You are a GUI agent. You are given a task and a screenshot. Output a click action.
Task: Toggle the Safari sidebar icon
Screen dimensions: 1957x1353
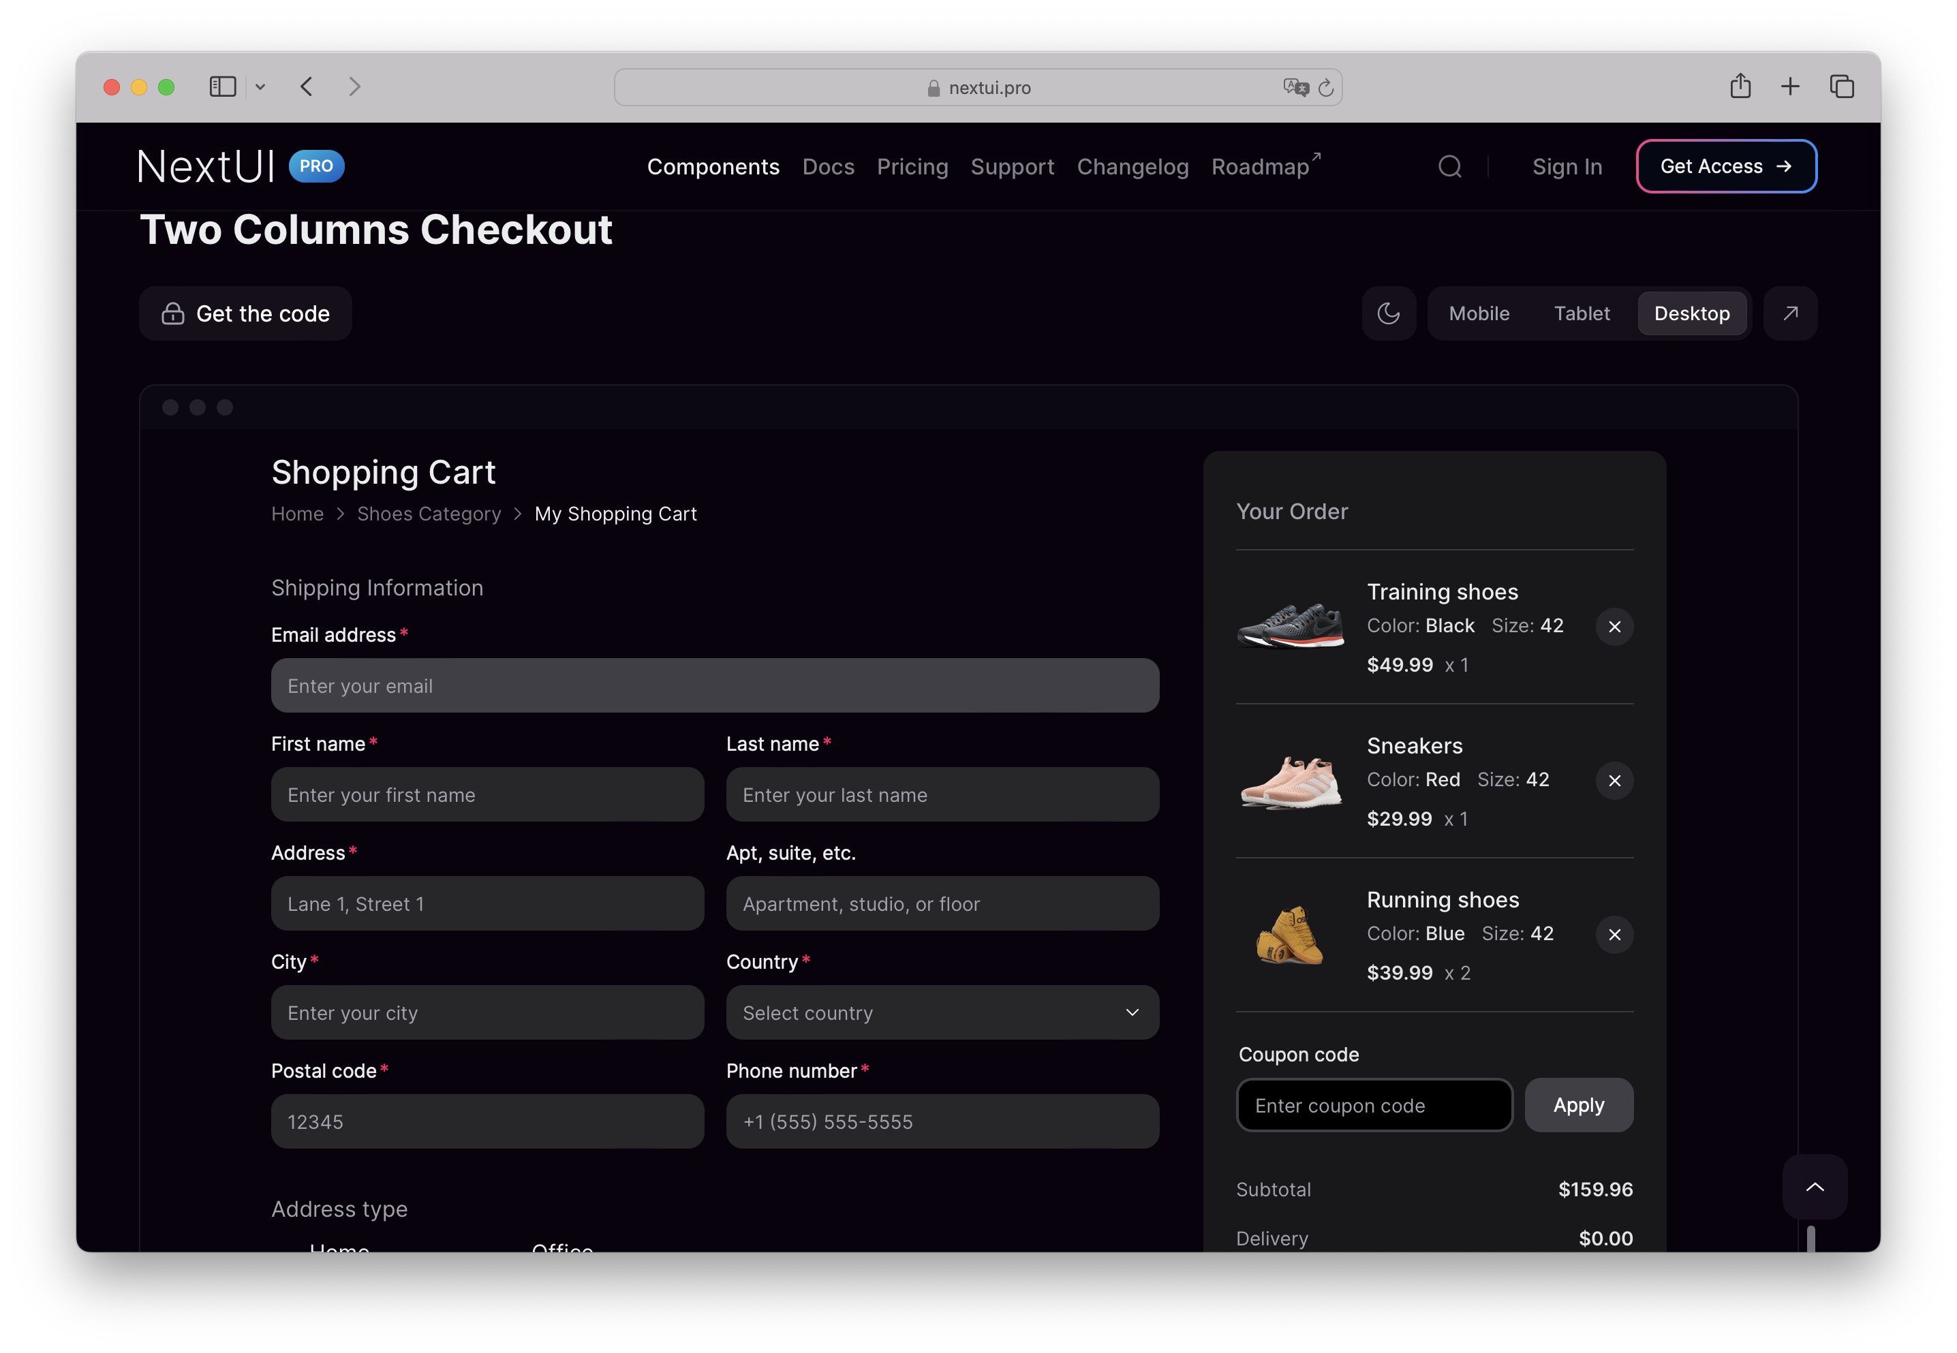tap(222, 87)
